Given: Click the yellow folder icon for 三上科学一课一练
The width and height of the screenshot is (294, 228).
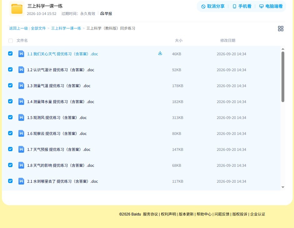Looking at the screenshot, I should click(17, 9).
